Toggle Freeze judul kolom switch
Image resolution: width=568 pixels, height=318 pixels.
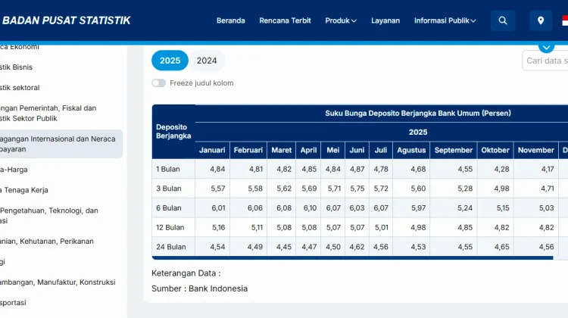click(x=159, y=83)
